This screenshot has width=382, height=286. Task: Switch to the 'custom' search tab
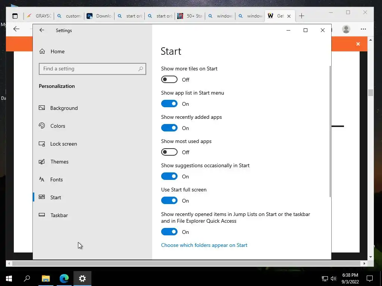(69, 16)
